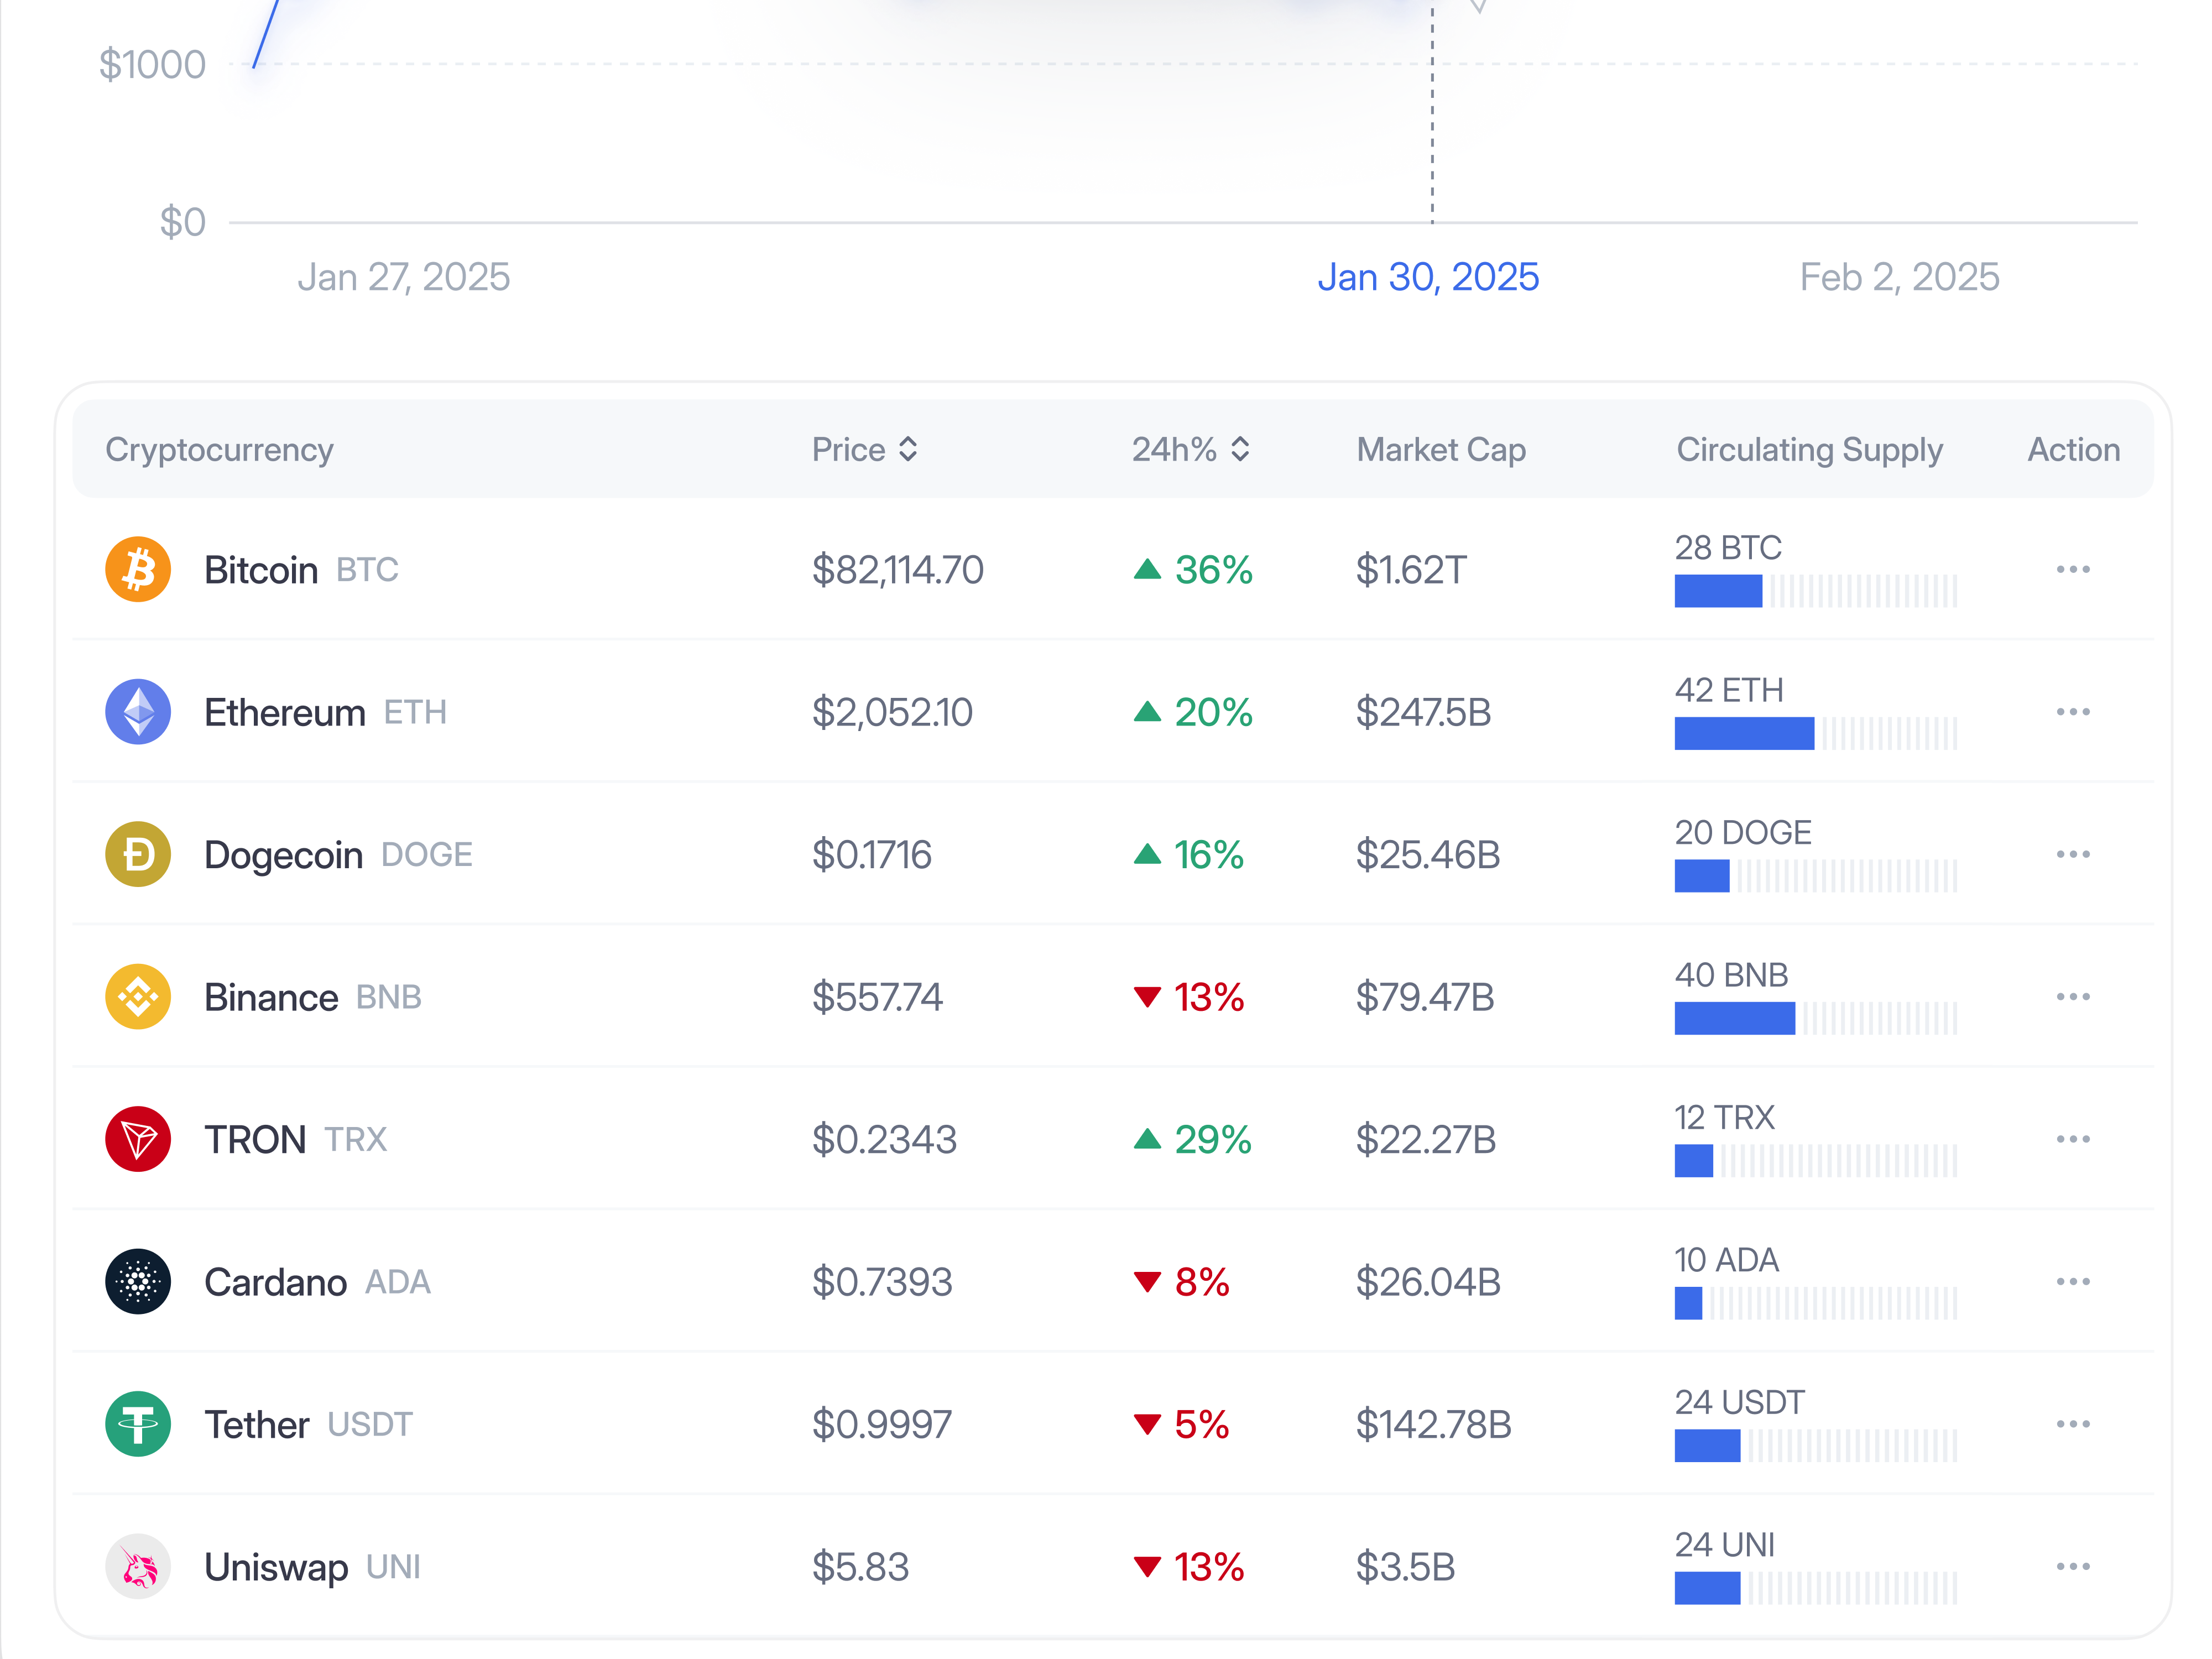This screenshot has width=2212, height=1659.
Task: Click the DOGE ticker symbol
Action: coord(427,855)
